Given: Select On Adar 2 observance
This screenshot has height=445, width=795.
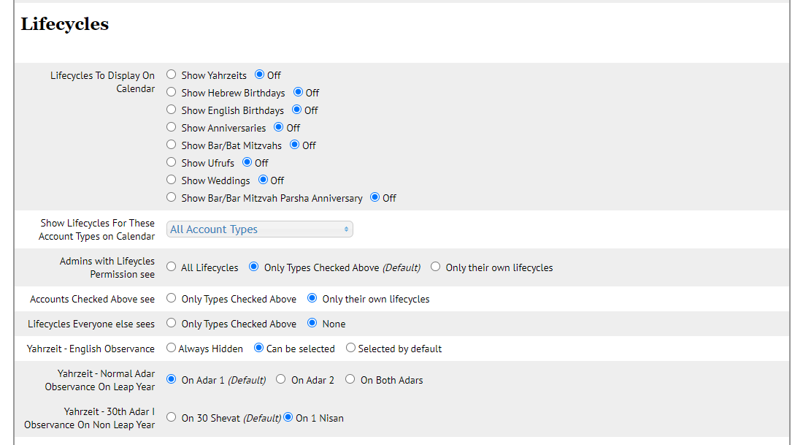Looking at the screenshot, I should pyautogui.click(x=281, y=379).
